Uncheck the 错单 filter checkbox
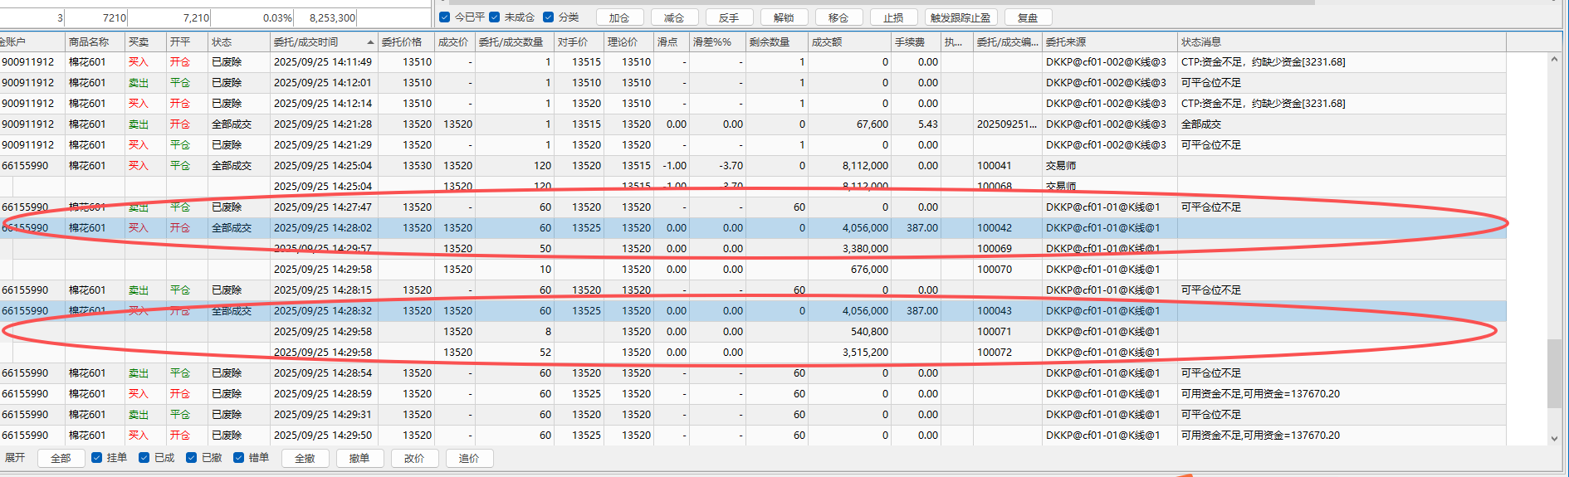This screenshot has height=477, width=1569. (239, 458)
